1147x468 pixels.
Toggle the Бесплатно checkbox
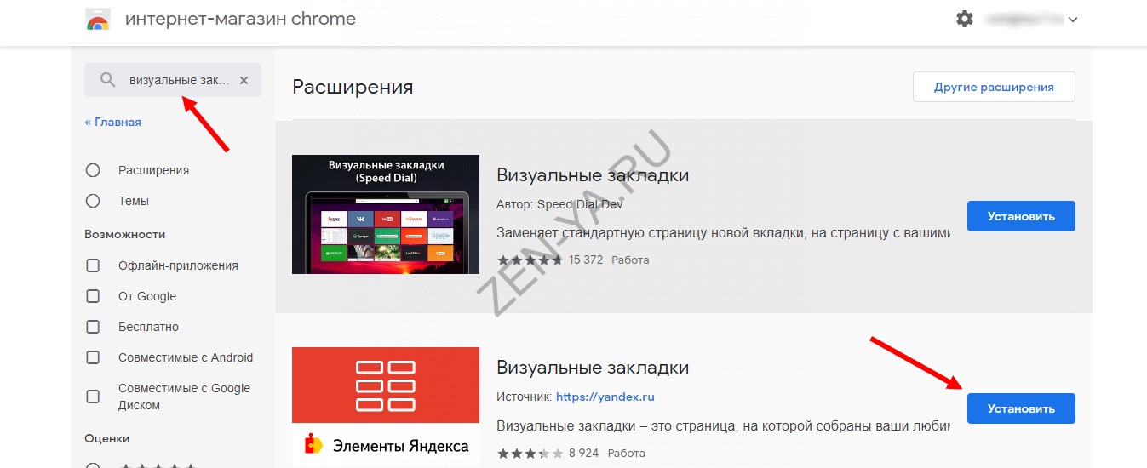[94, 327]
